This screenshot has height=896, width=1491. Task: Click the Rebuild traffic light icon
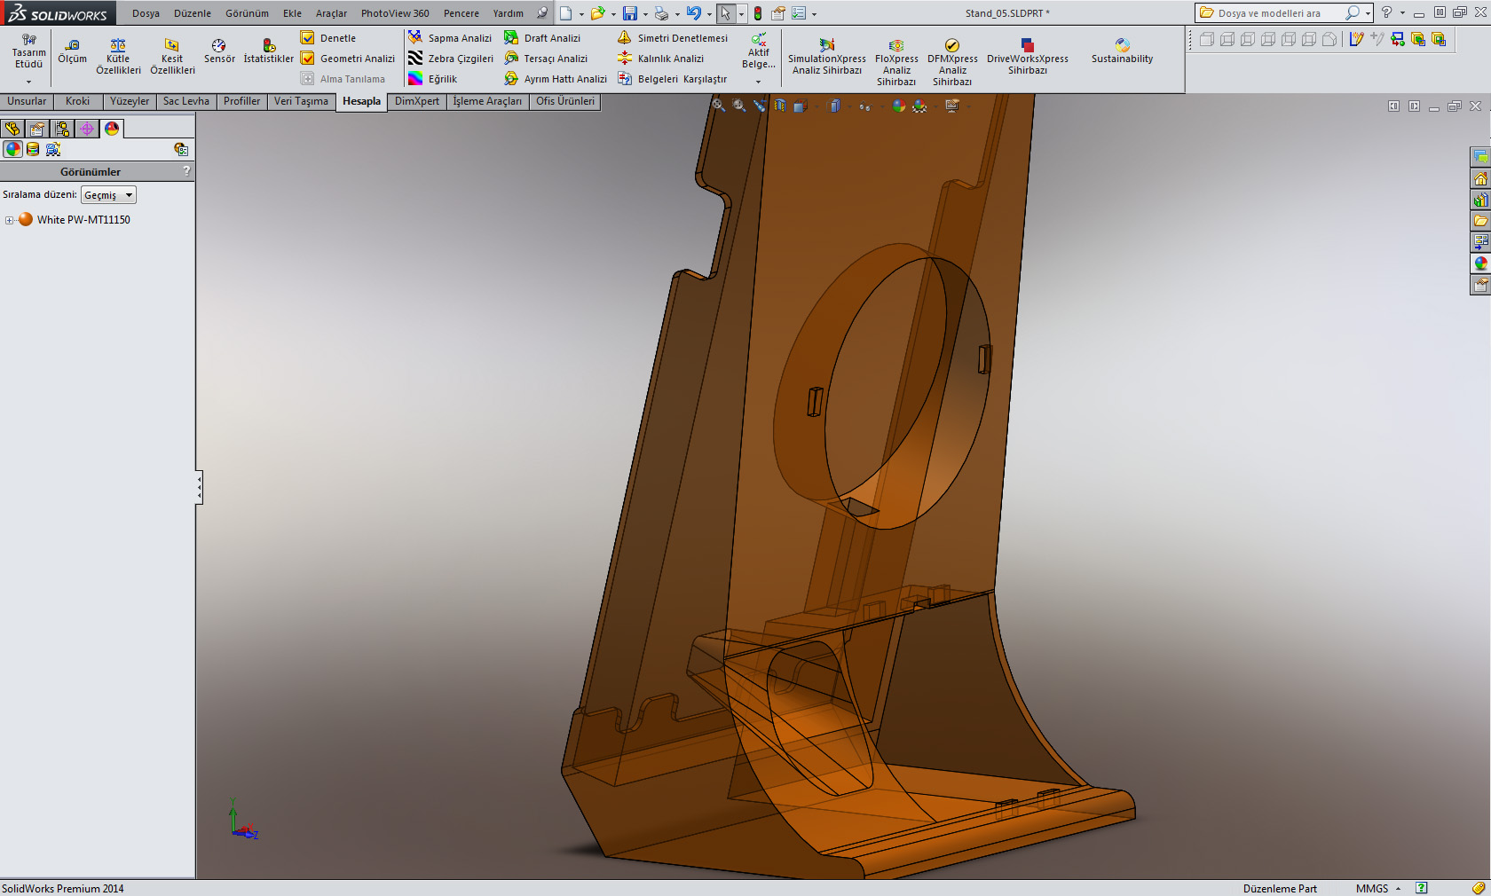(757, 13)
